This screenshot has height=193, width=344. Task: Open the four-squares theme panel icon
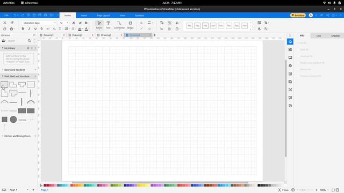click(290, 49)
